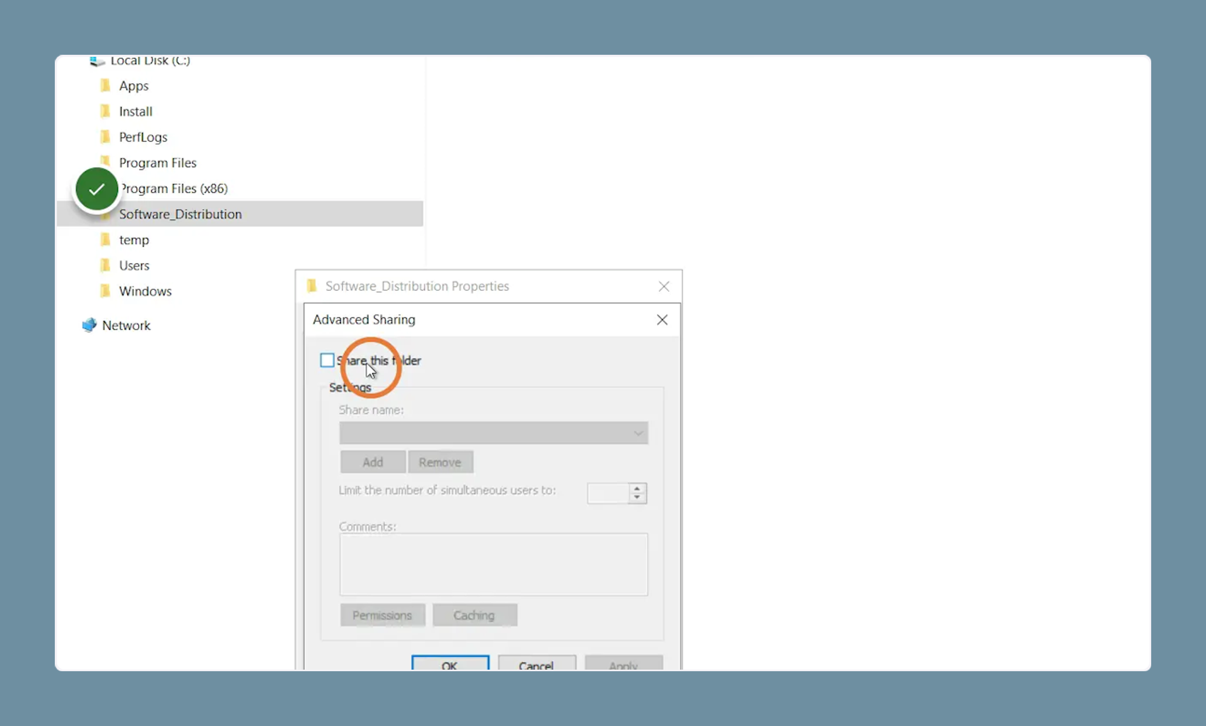Select Program Files in the tree
The image size is (1206, 726).
pyautogui.click(x=157, y=163)
